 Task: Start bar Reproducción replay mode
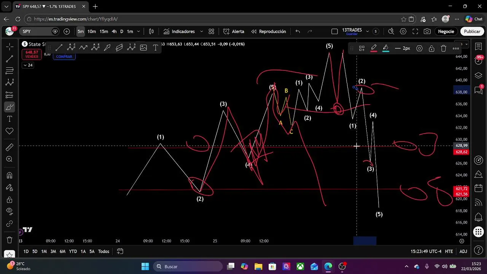point(269,32)
